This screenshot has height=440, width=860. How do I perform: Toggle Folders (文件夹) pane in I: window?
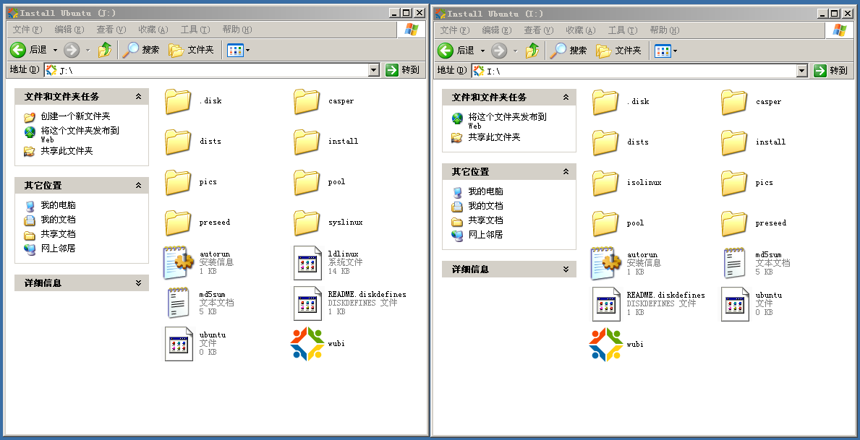(x=618, y=51)
